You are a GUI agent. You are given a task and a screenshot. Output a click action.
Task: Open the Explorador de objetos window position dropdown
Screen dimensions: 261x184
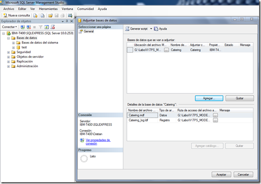[x=62, y=21]
